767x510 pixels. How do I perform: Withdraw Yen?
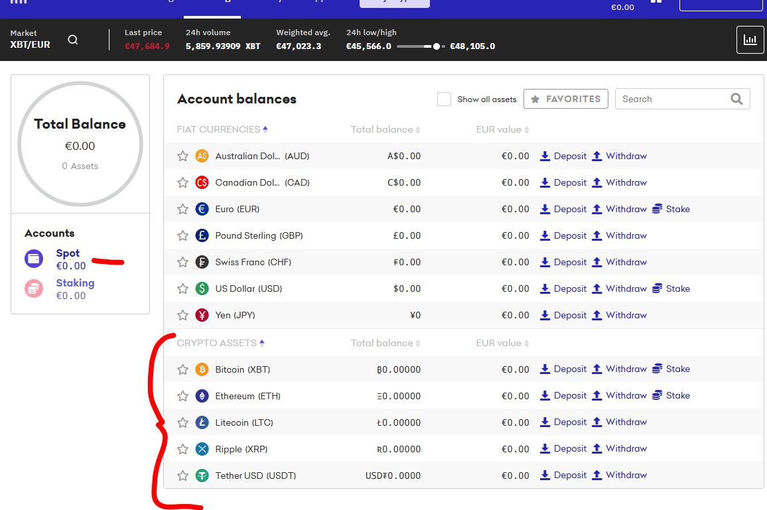pos(619,315)
